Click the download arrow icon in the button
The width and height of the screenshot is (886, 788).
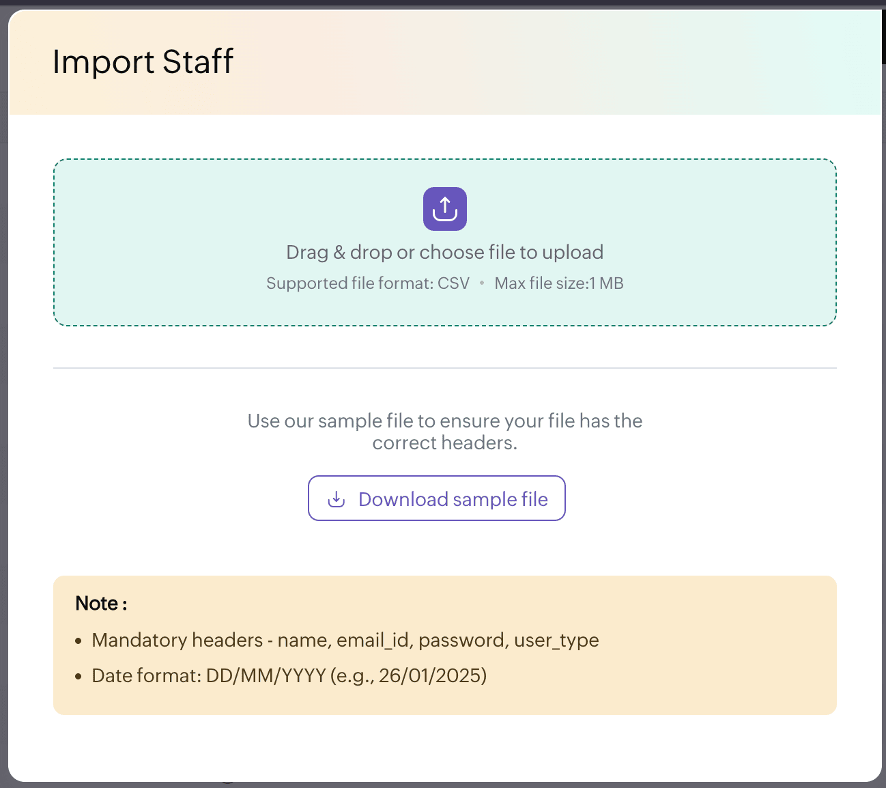click(337, 499)
